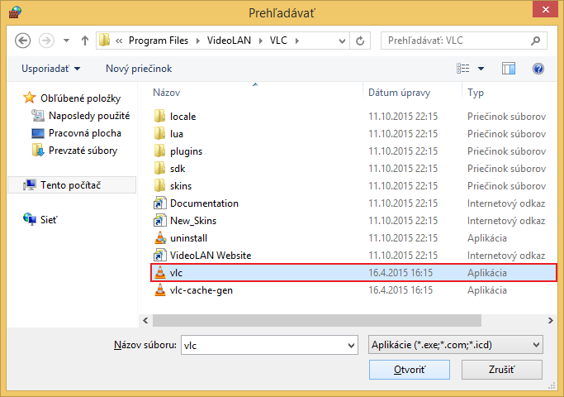This screenshot has height=397, width=564.
Task: Open the Usporiadať menu
Action: [50, 69]
